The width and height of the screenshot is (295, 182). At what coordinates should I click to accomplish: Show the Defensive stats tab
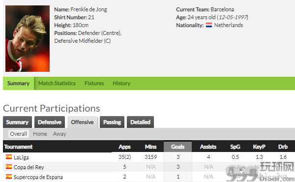[50, 122]
